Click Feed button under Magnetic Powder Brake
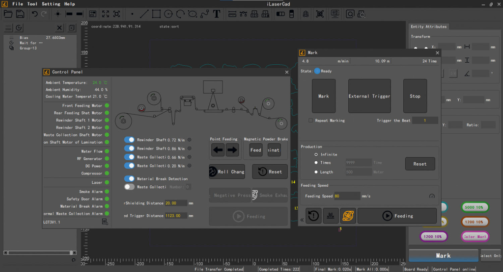Image resolution: width=503 pixels, height=272 pixels. click(255, 150)
